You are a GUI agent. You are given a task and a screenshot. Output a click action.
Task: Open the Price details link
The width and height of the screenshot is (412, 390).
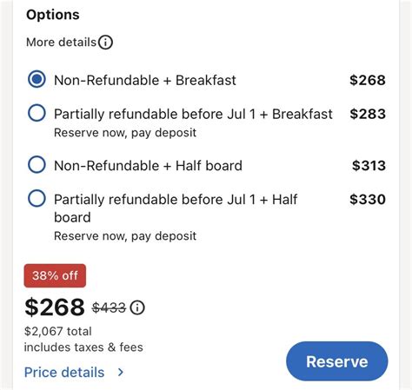pyautogui.click(x=64, y=373)
